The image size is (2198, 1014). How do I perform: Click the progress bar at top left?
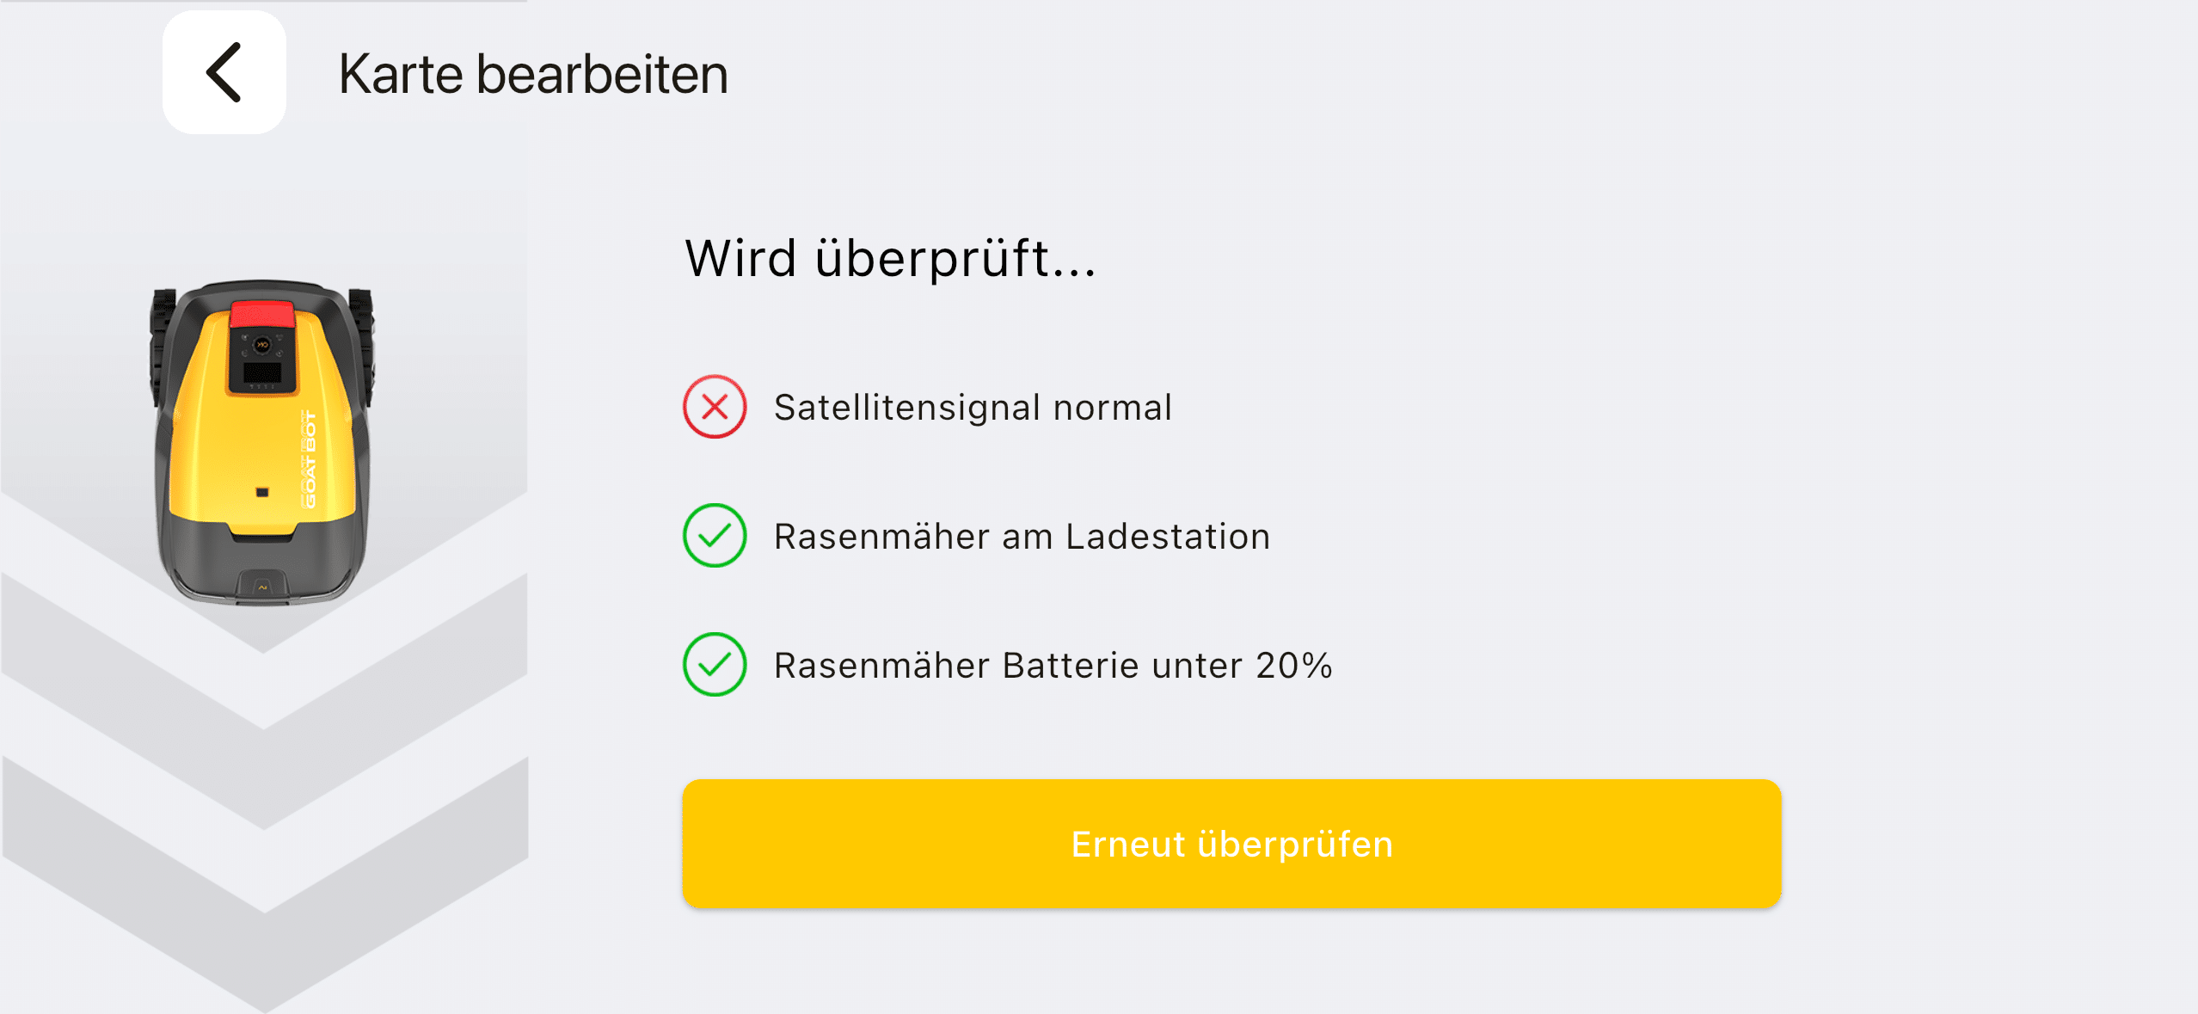tap(263, 2)
